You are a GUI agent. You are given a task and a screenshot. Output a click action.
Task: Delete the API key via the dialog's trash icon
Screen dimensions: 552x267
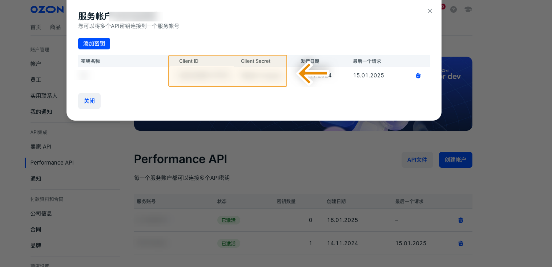click(418, 76)
